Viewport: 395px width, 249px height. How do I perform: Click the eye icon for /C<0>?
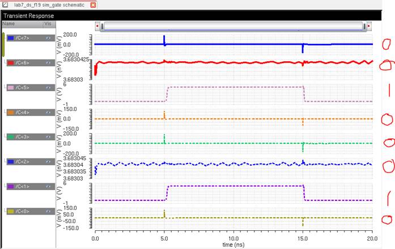click(x=49, y=211)
